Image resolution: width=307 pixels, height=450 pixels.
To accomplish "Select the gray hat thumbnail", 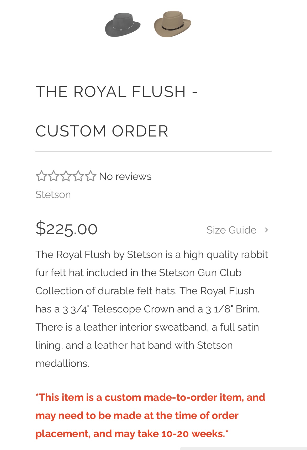I will (x=123, y=25).
